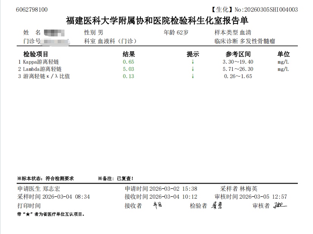Click the 采样者 林梅英 field
313x234 pixels.
[x=239, y=189]
